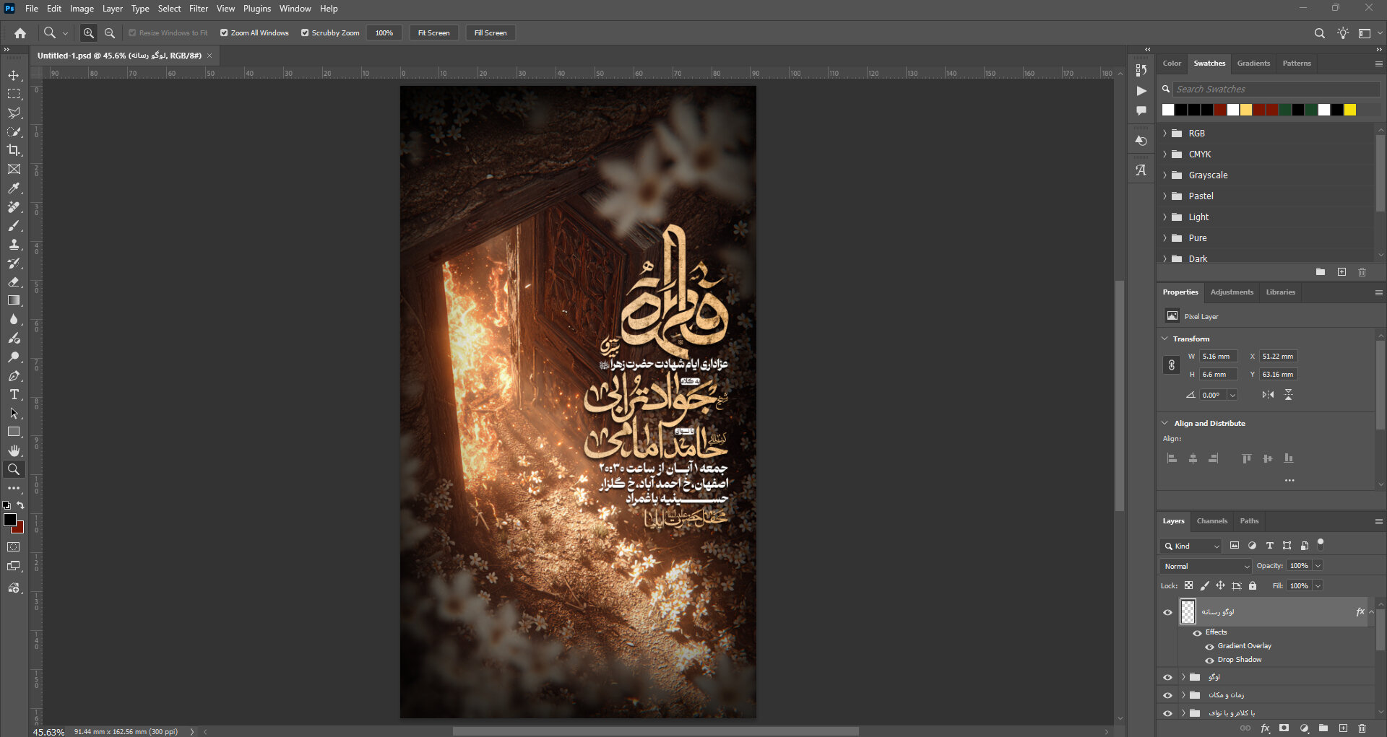The width and height of the screenshot is (1387, 737).
Task: Flip horizontal in Properties Transform
Action: [1268, 395]
